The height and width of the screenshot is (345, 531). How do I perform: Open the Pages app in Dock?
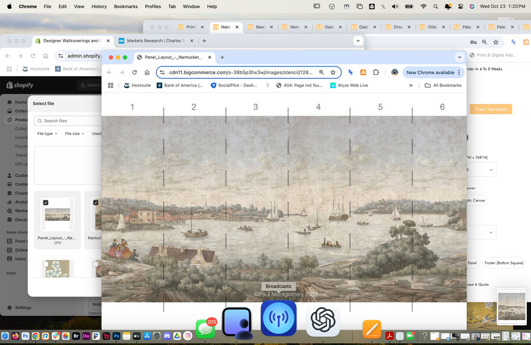point(372,329)
